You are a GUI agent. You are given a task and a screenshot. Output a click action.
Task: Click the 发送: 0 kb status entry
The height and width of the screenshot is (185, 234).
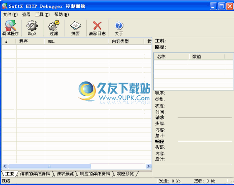coord(170,181)
